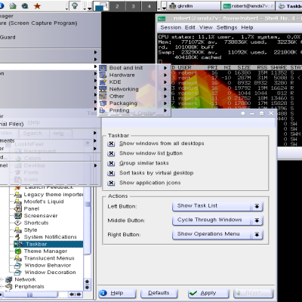302x302 pixels.
Task: Click the Networking submenu icon
Action: tap(103, 89)
